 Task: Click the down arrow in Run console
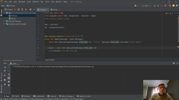[x=9, y=71]
